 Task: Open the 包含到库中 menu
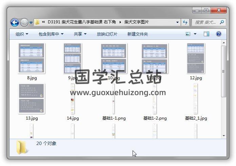51,34
